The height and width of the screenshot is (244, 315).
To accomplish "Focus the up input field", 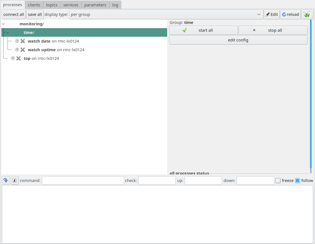I will pyautogui.click(x=203, y=181).
